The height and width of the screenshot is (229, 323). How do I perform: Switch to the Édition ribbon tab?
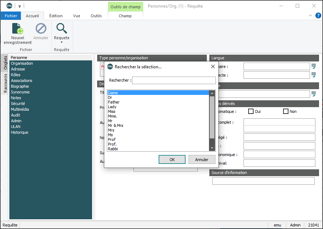[x=56, y=16]
